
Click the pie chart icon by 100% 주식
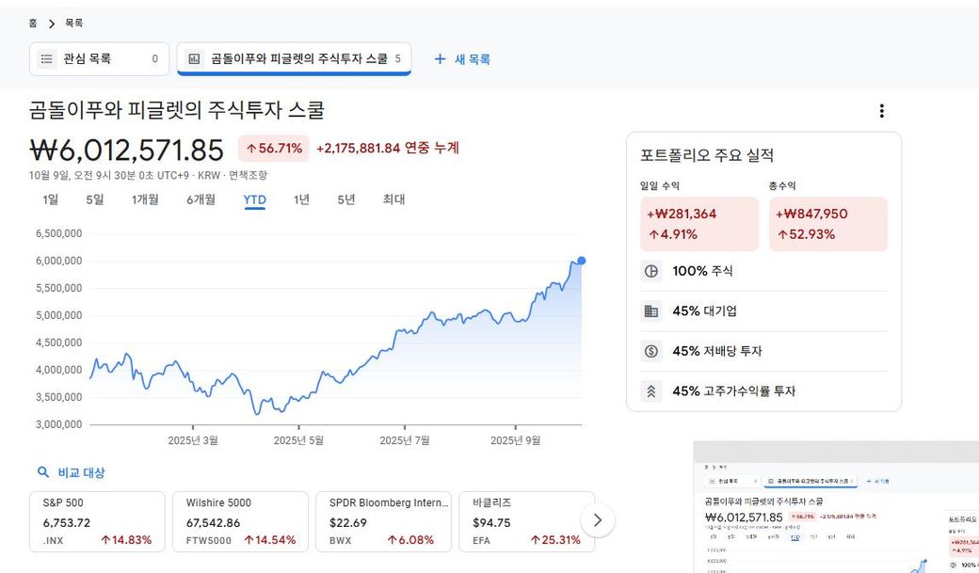pyautogui.click(x=650, y=271)
